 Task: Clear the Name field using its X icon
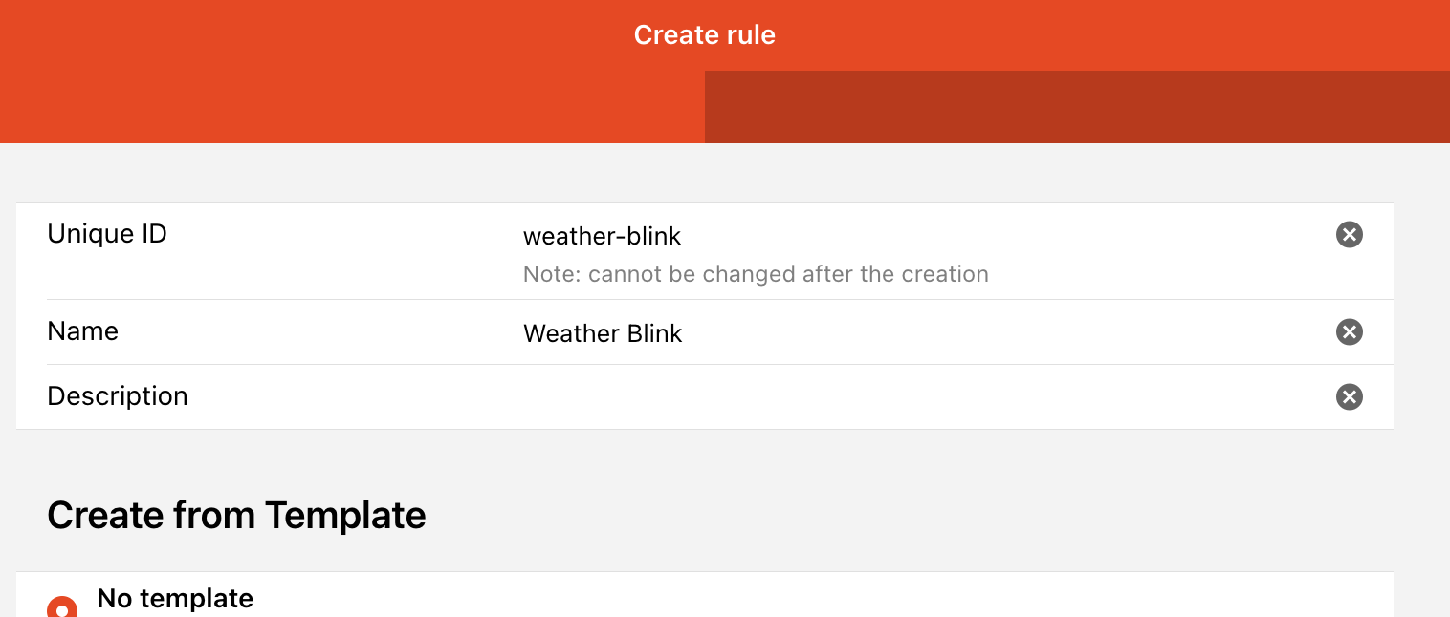pos(1349,331)
